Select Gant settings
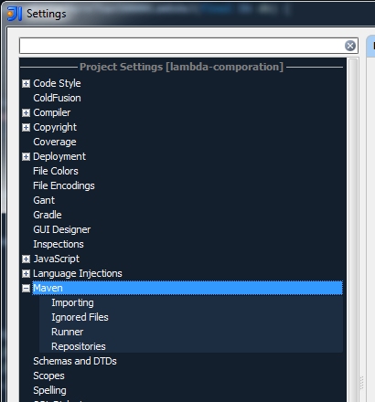The image size is (375, 402). [x=44, y=200]
